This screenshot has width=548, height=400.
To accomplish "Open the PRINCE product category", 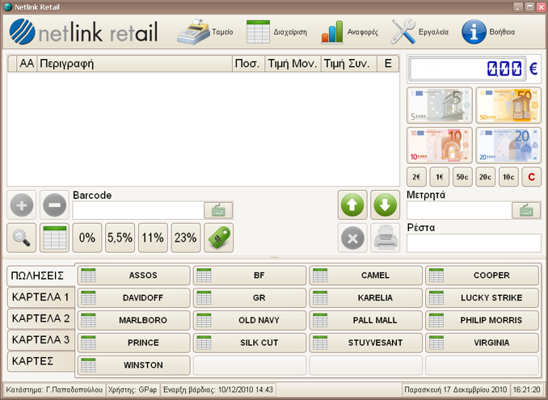I will 133,343.
